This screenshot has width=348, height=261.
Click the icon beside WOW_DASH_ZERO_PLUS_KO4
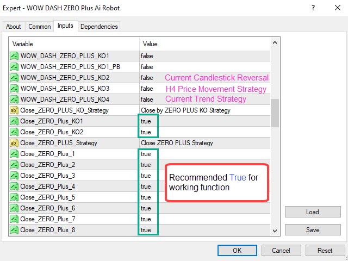click(x=14, y=100)
